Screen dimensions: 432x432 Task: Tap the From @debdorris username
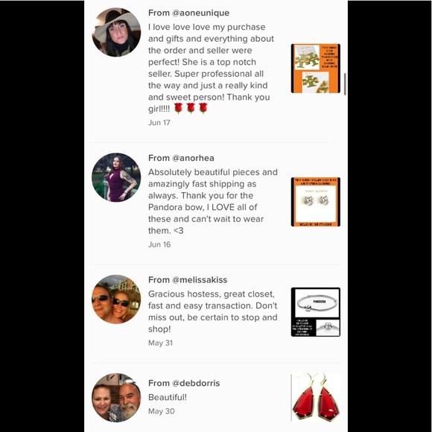point(184,384)
